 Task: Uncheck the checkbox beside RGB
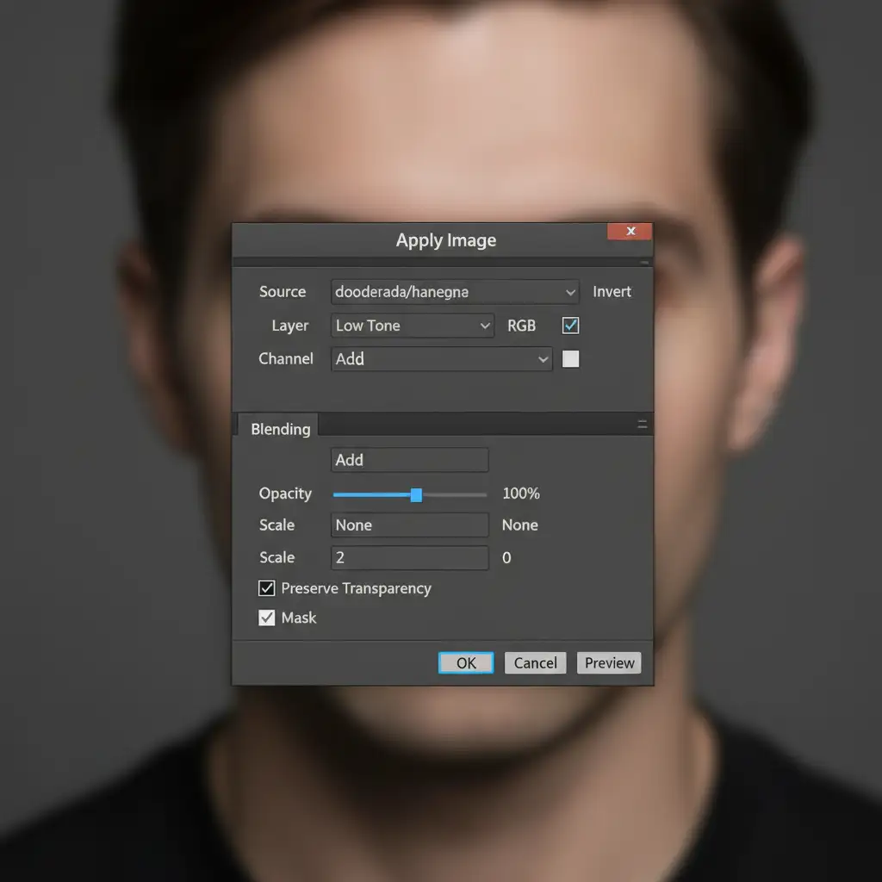point(570,326)
